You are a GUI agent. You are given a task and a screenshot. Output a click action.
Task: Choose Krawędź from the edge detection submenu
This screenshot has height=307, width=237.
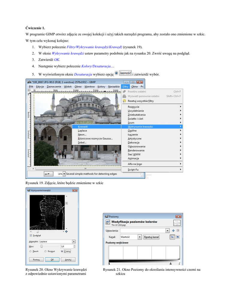point(82,127)
